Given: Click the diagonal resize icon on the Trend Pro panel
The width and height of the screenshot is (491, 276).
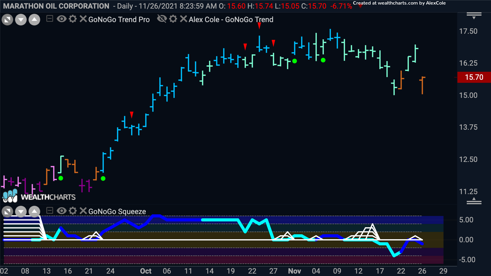Looking at the screenshot, I should click(x=7, y=19).
